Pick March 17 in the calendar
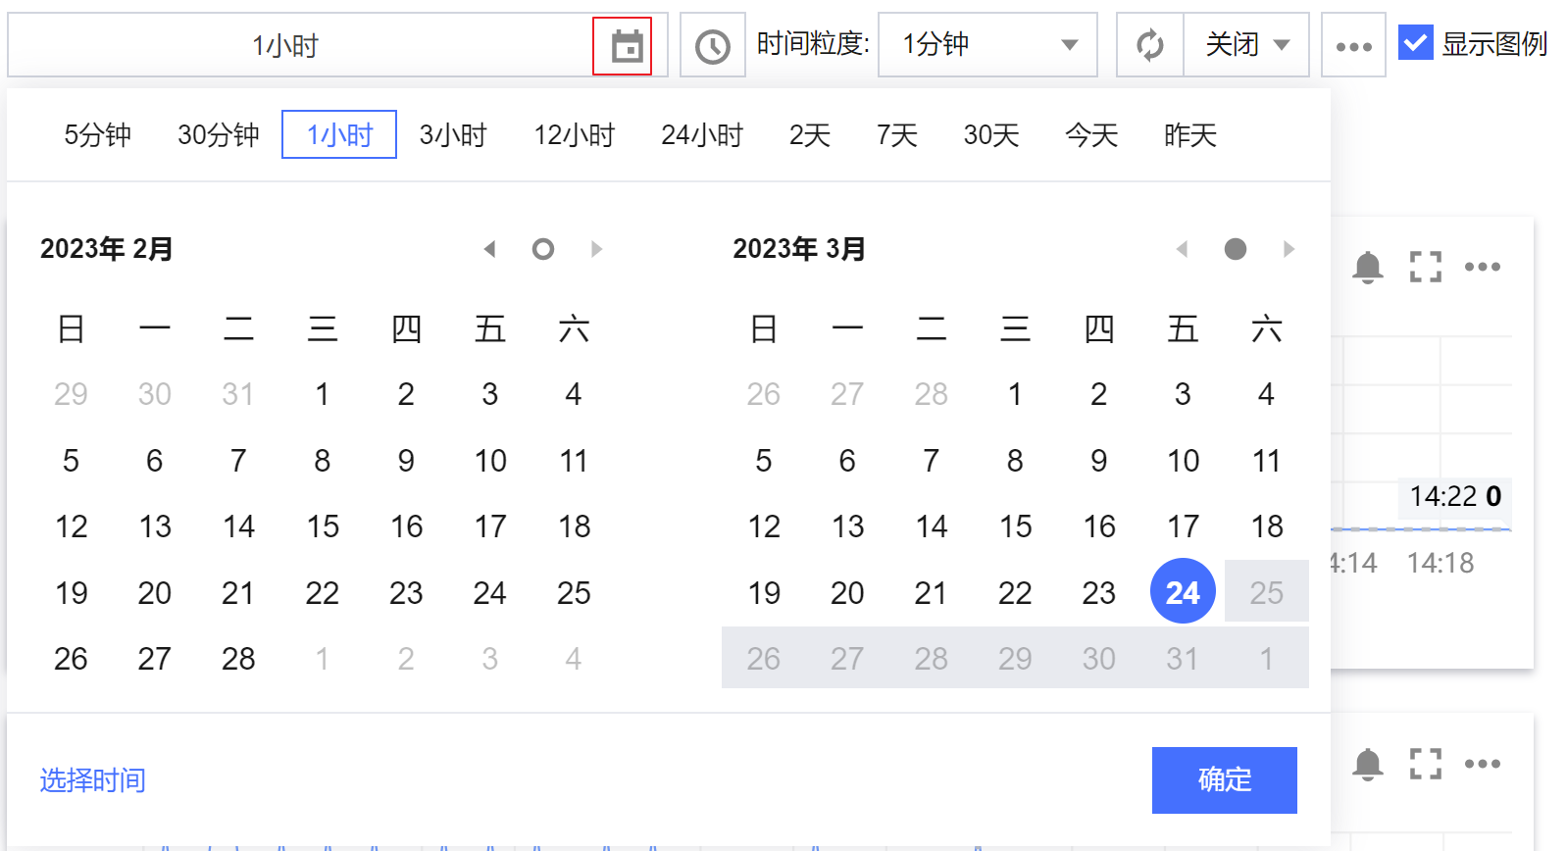The image size is (1567, 851). point(1183,526)
